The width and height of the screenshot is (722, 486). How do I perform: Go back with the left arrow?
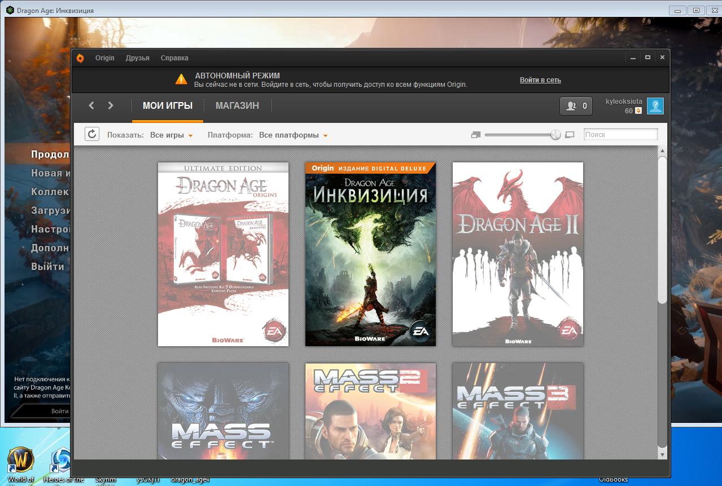(x=91, y=105)
